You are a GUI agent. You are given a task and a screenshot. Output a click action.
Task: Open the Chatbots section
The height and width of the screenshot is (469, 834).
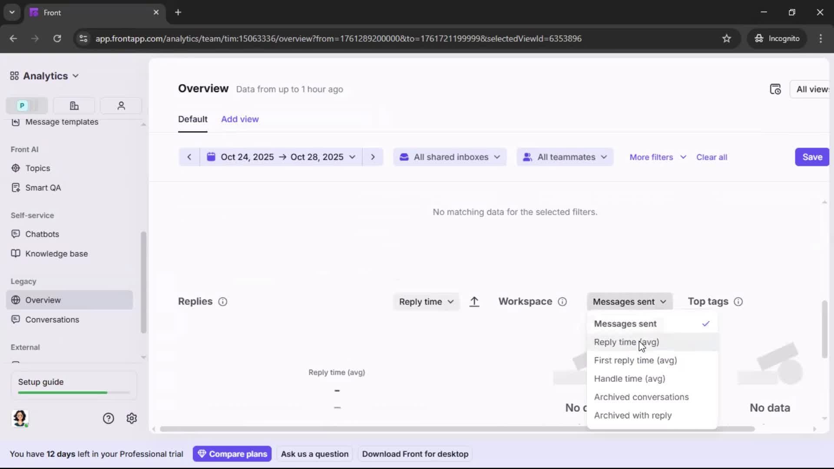click(41, 234)
